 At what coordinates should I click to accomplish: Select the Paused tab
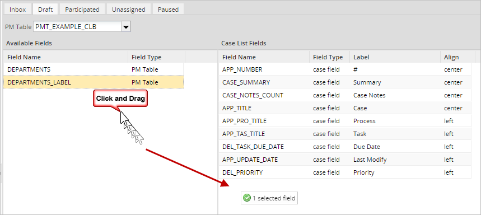tap(168, 10)
